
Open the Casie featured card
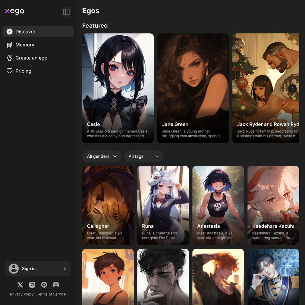coord(118,88)
